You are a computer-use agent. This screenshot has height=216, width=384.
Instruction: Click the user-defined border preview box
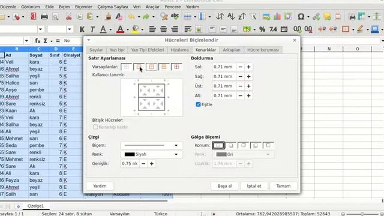point(151,97)
